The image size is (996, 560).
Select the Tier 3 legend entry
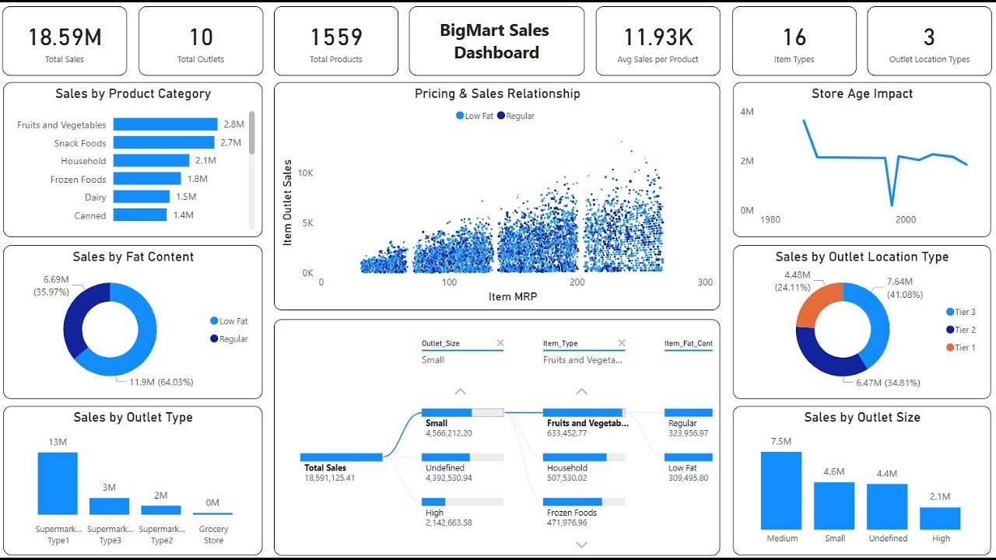(961, 312)
